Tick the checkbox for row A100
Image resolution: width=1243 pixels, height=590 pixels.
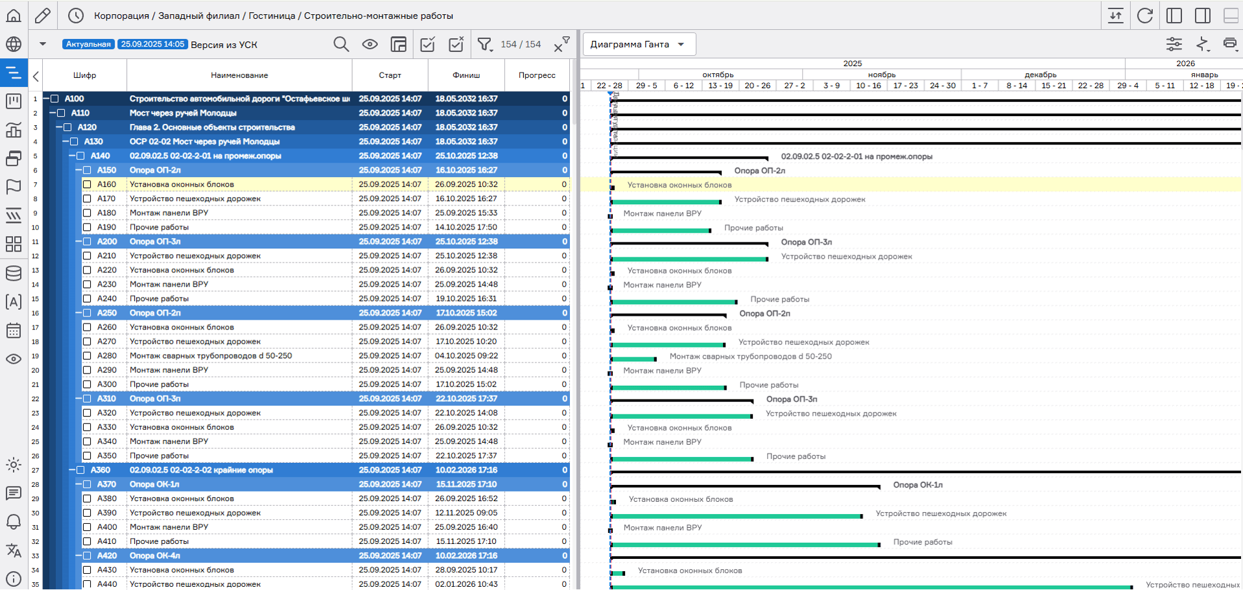tap(55, 99)
